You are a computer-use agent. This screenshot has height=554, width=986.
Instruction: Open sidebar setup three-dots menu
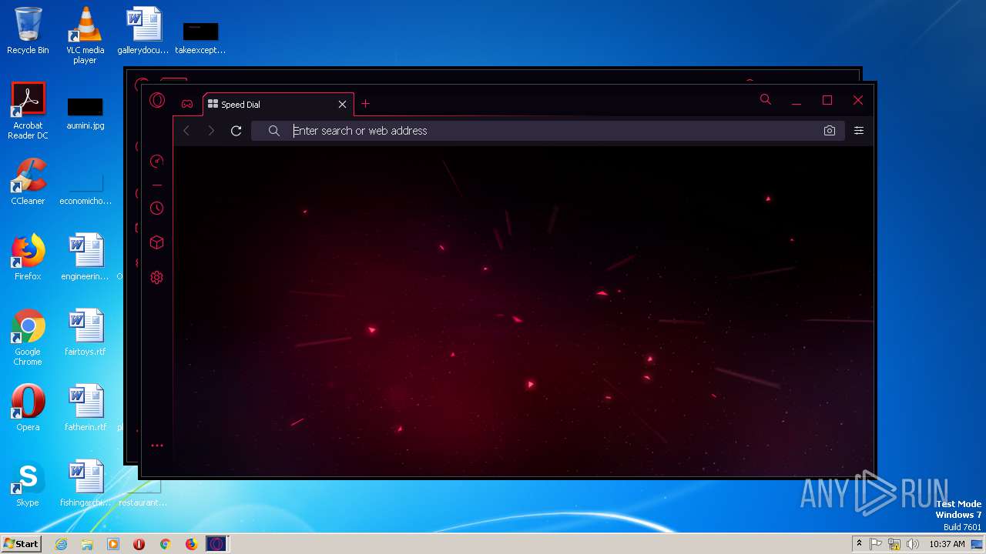point(157,446)
